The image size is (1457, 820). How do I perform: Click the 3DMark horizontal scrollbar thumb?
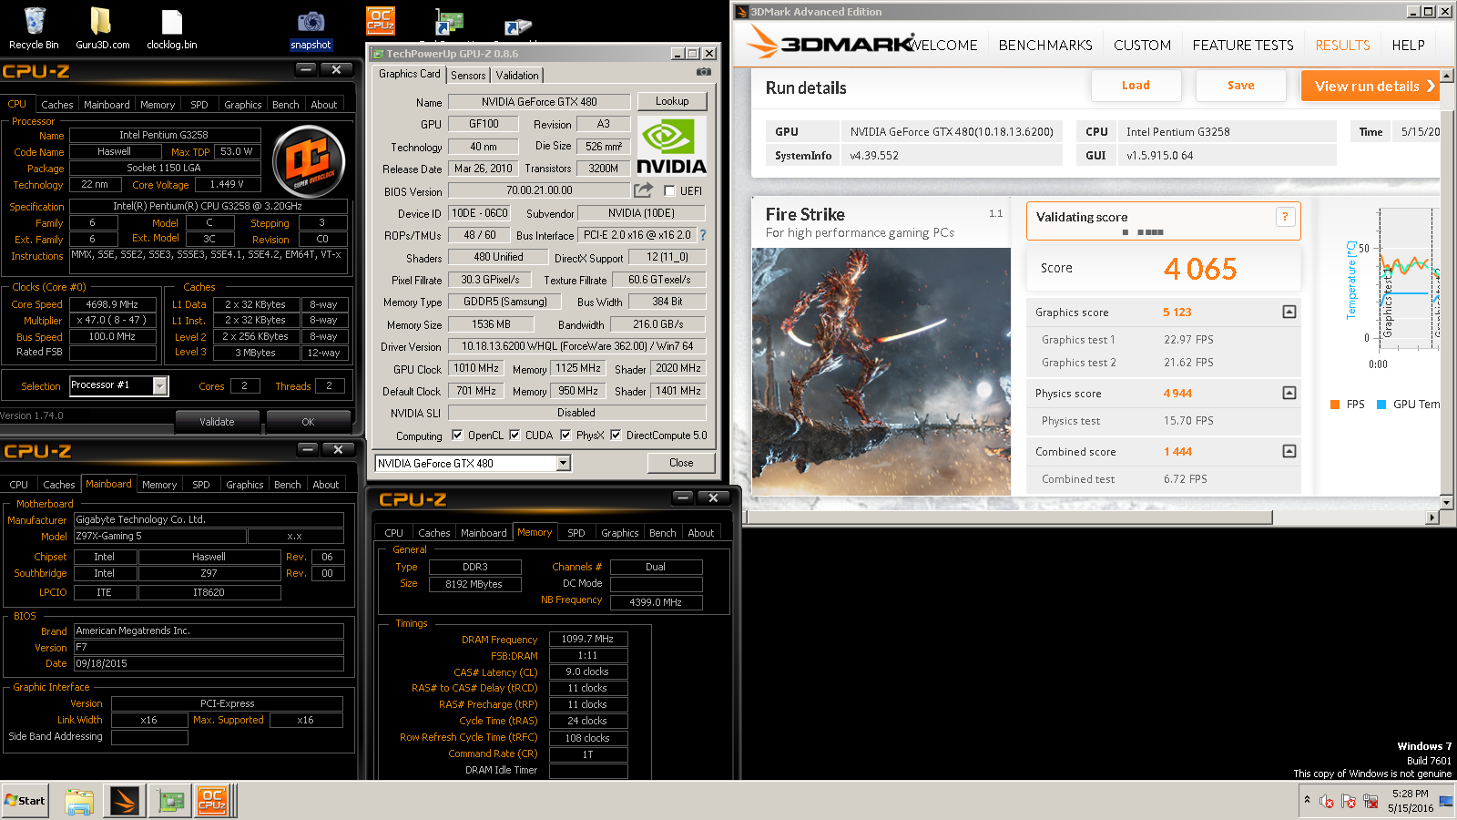[x=1010, y=518]
